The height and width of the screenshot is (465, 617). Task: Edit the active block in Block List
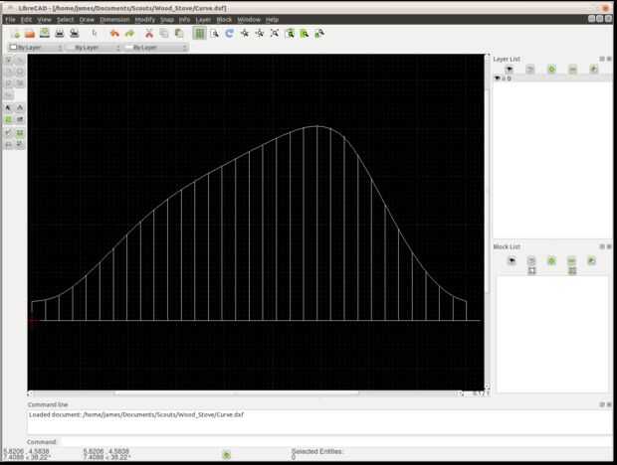tap(531, 270)
